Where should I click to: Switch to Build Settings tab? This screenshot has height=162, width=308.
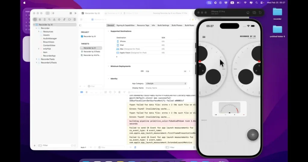coord(163,25)
